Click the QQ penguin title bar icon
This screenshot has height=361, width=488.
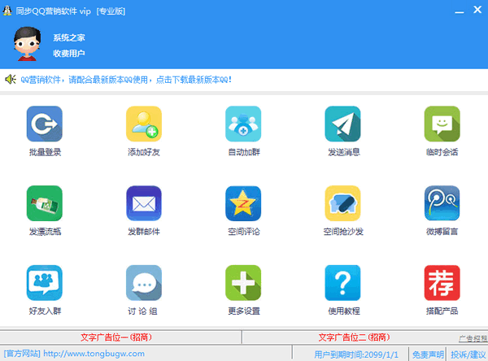click(7, 11)
